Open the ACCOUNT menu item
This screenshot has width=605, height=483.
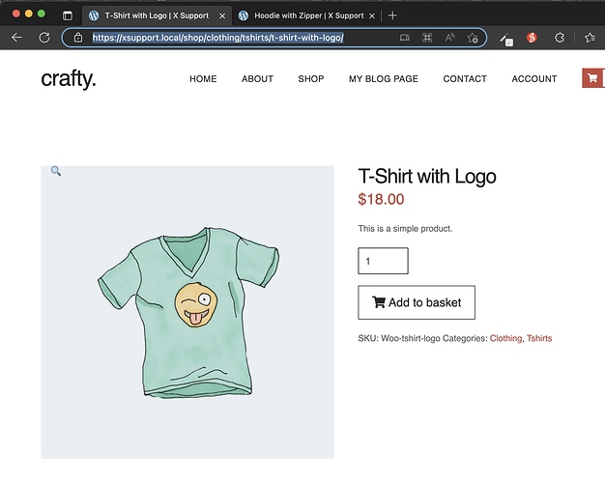(534, 79)
